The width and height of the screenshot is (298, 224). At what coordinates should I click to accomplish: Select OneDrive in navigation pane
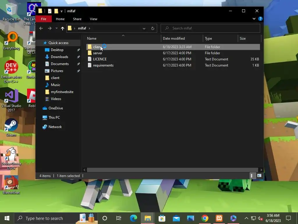click(56, 108)
